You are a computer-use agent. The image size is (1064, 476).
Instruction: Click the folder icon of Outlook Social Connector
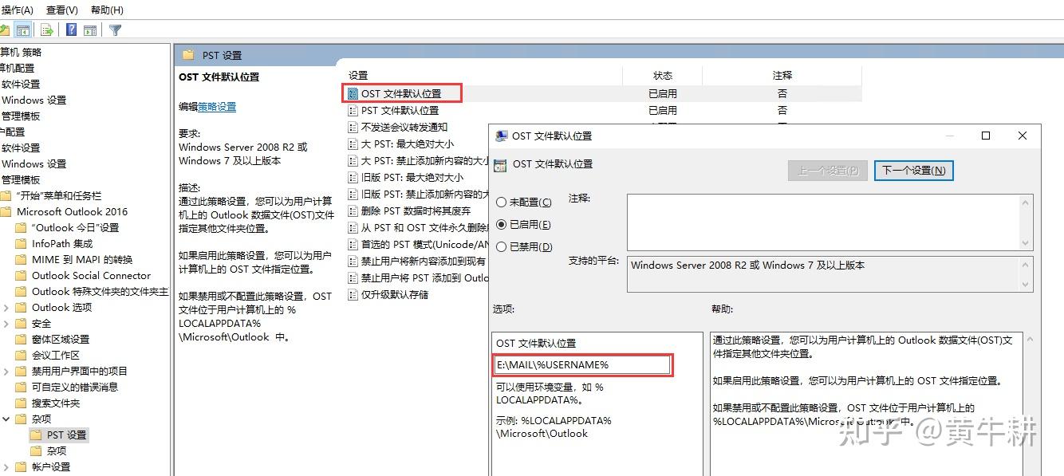point(22,276)
